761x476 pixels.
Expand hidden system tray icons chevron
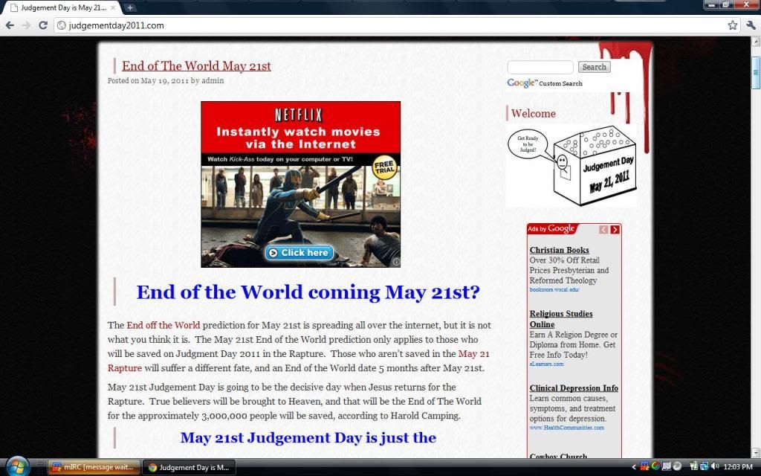tap(635, 466)
